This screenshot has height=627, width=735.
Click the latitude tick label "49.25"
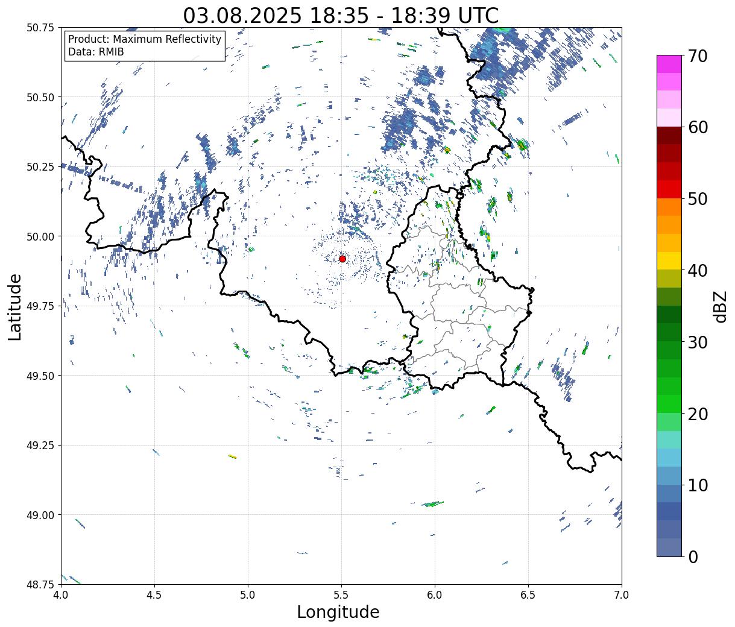40,446
